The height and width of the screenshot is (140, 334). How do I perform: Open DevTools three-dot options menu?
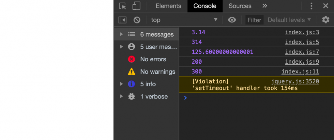tap(311, 6)
